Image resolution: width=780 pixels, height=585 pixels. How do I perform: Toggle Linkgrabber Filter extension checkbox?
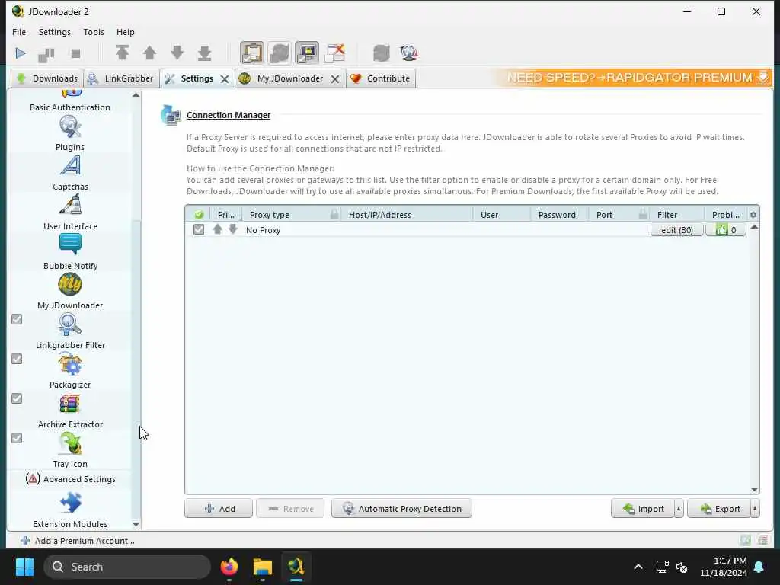[17, 319]
